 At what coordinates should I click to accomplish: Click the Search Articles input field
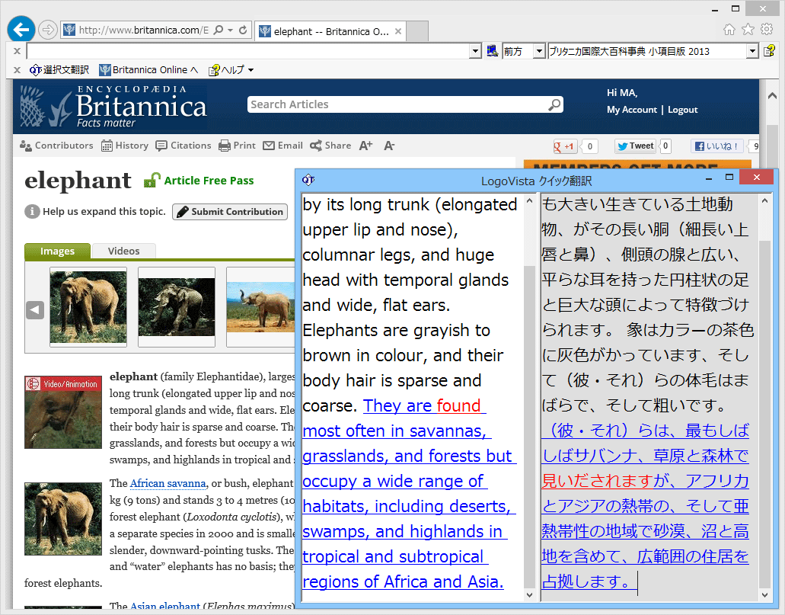pos(396,104)
